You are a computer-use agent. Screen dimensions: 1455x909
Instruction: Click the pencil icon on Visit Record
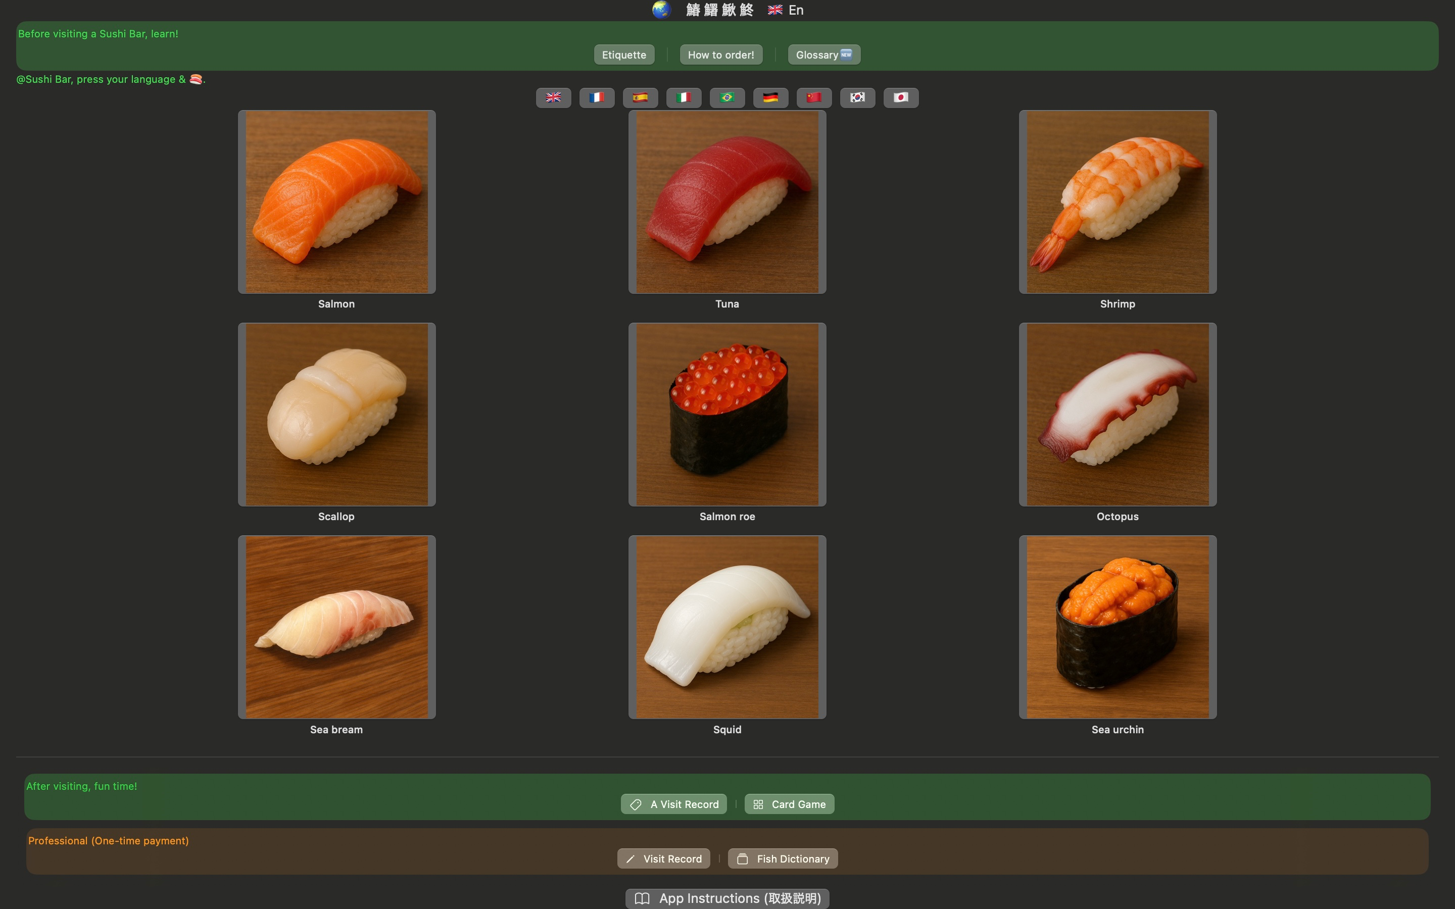tap(630, 859)
